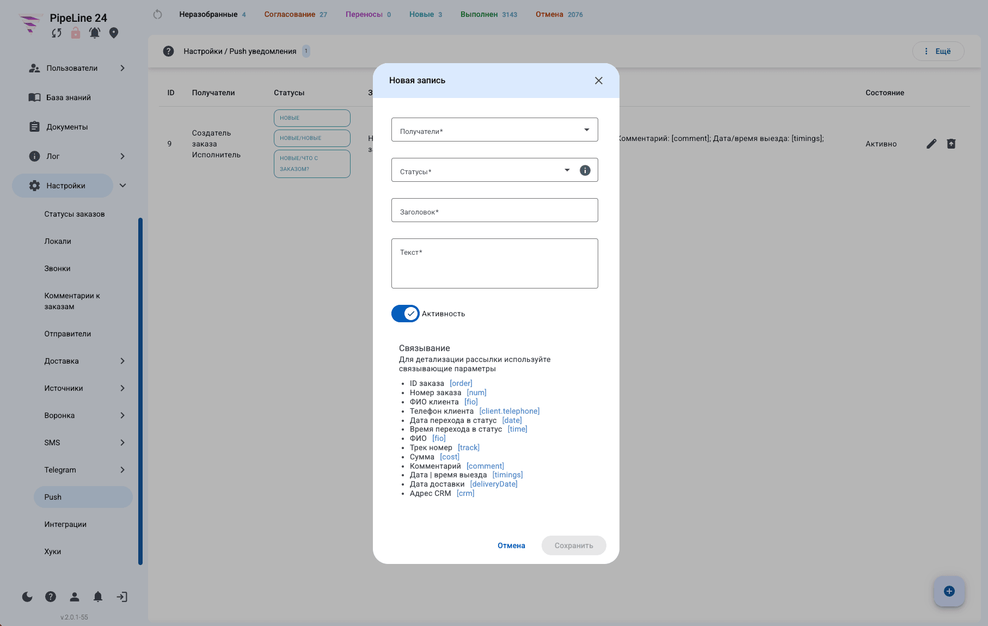Screen dimensions: 988x626
Task: Click the Текст textarea field
Action: click(494, 263)
